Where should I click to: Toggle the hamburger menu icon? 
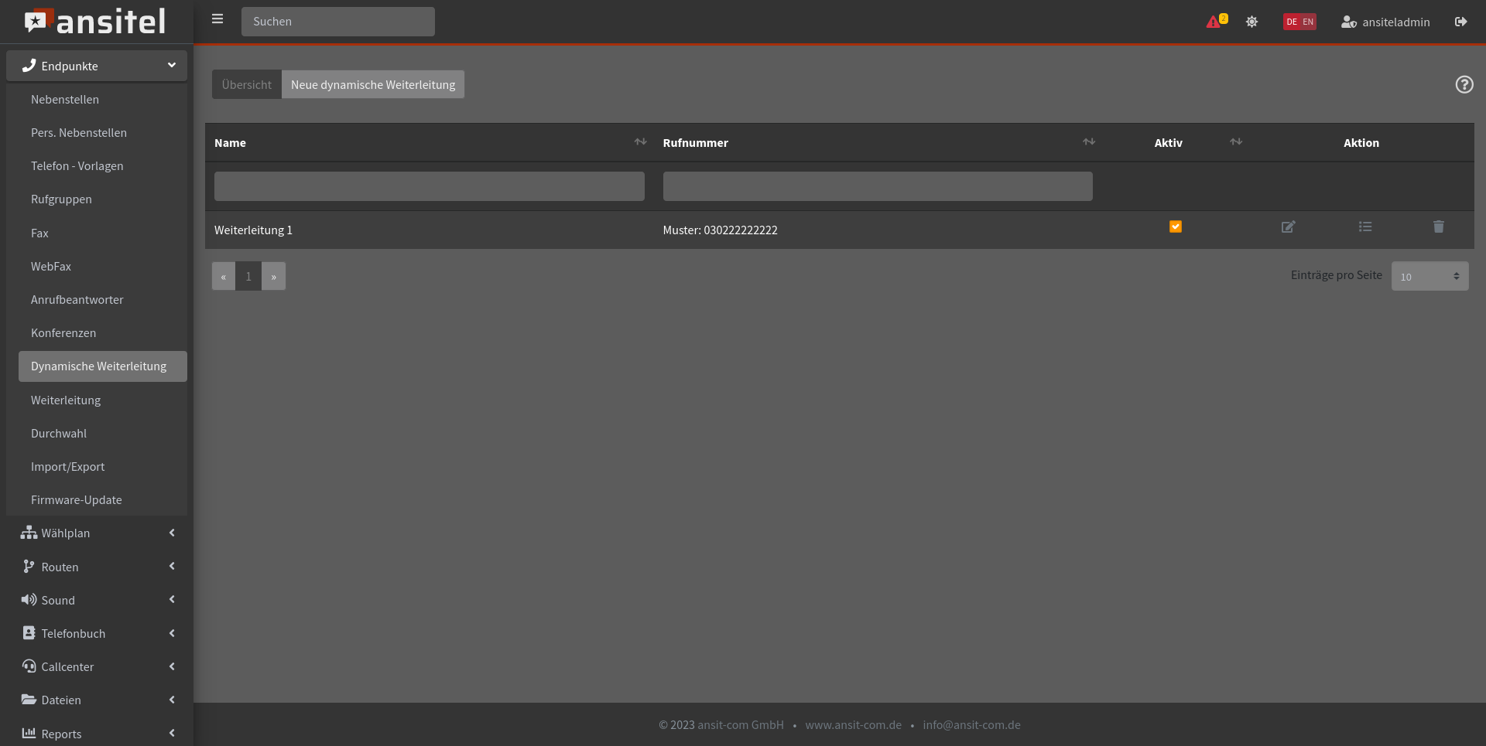[217, 19]
